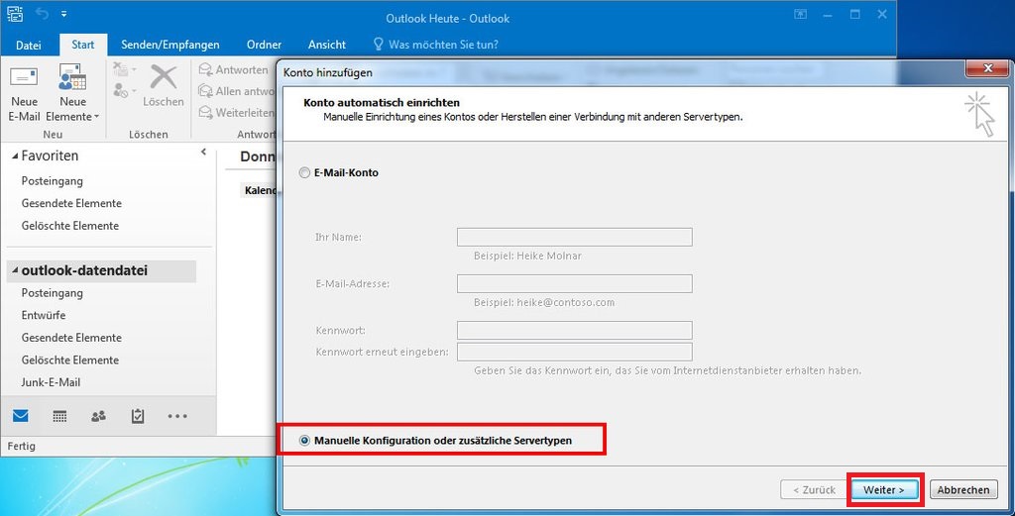
Task: Create a new message with Neue E-Mail
Action: pos(24,94)
